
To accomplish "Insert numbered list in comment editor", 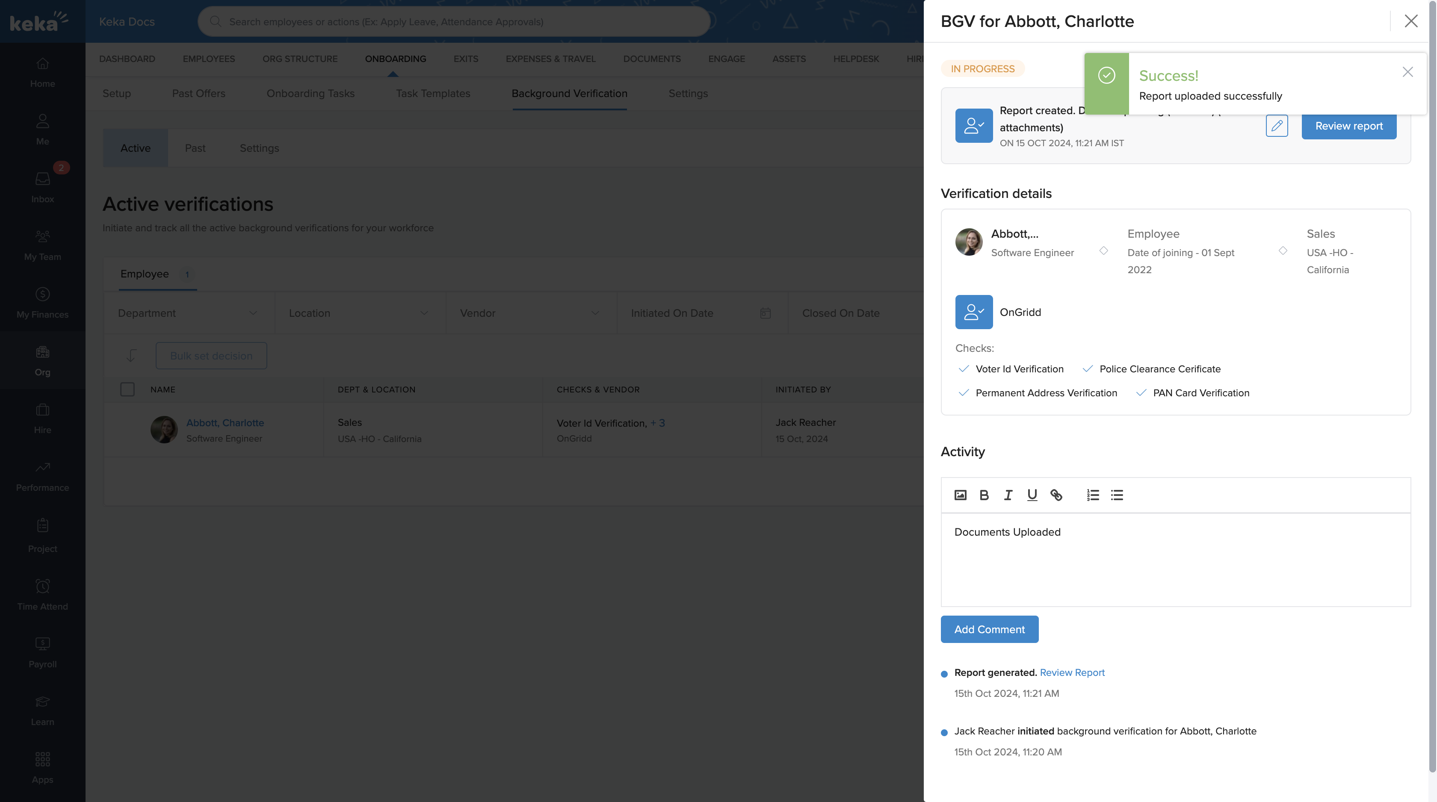I will tap(1093, 495).
